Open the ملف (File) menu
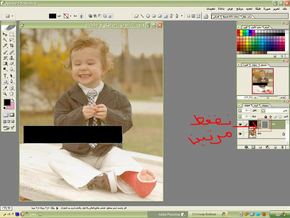The height and width of the screenshot is (218, 290). coord(284,9)
